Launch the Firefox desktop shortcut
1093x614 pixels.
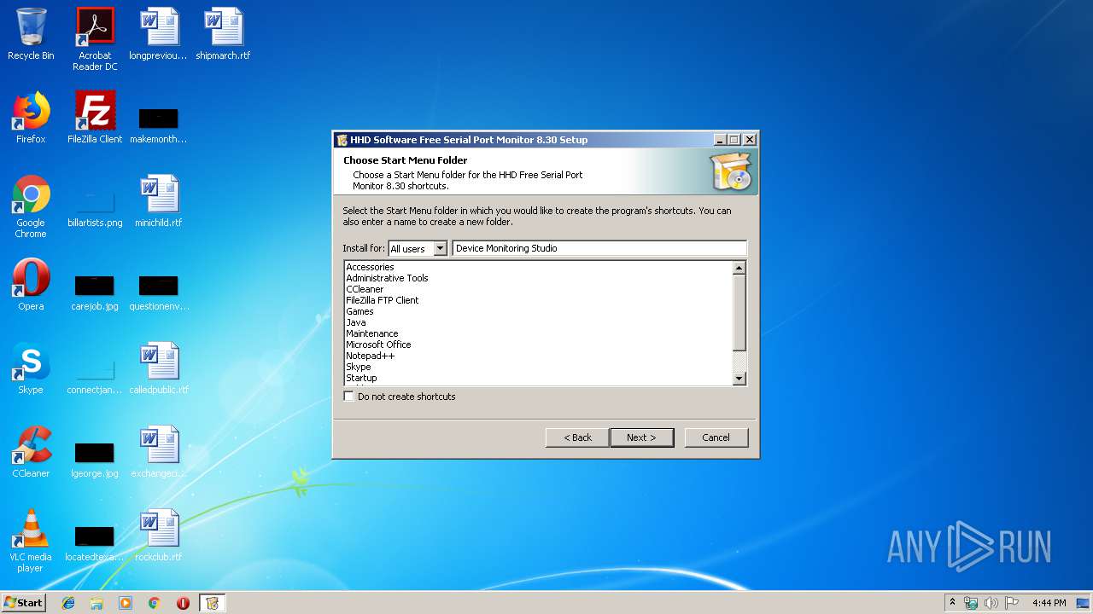[x=31, y=118]
